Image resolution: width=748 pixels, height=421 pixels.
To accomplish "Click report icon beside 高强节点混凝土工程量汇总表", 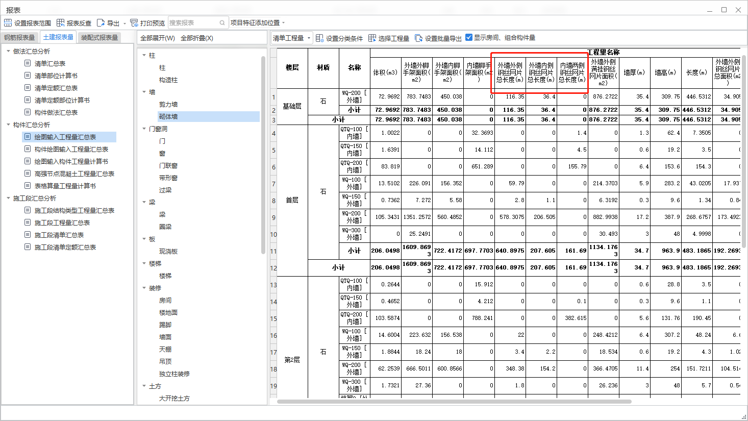I will 28,174.
